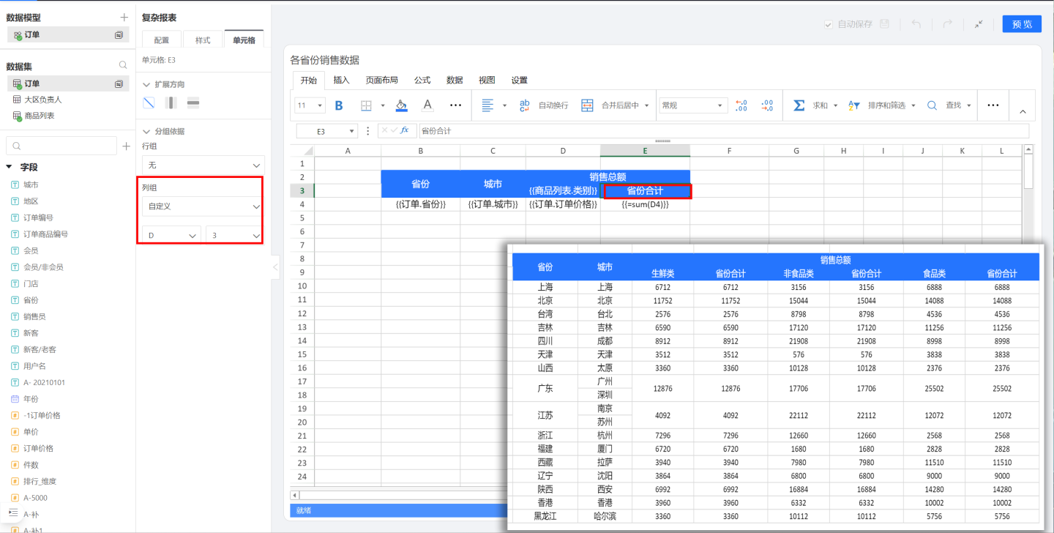Click the font color 'A' icon

(x=428, y=105)
